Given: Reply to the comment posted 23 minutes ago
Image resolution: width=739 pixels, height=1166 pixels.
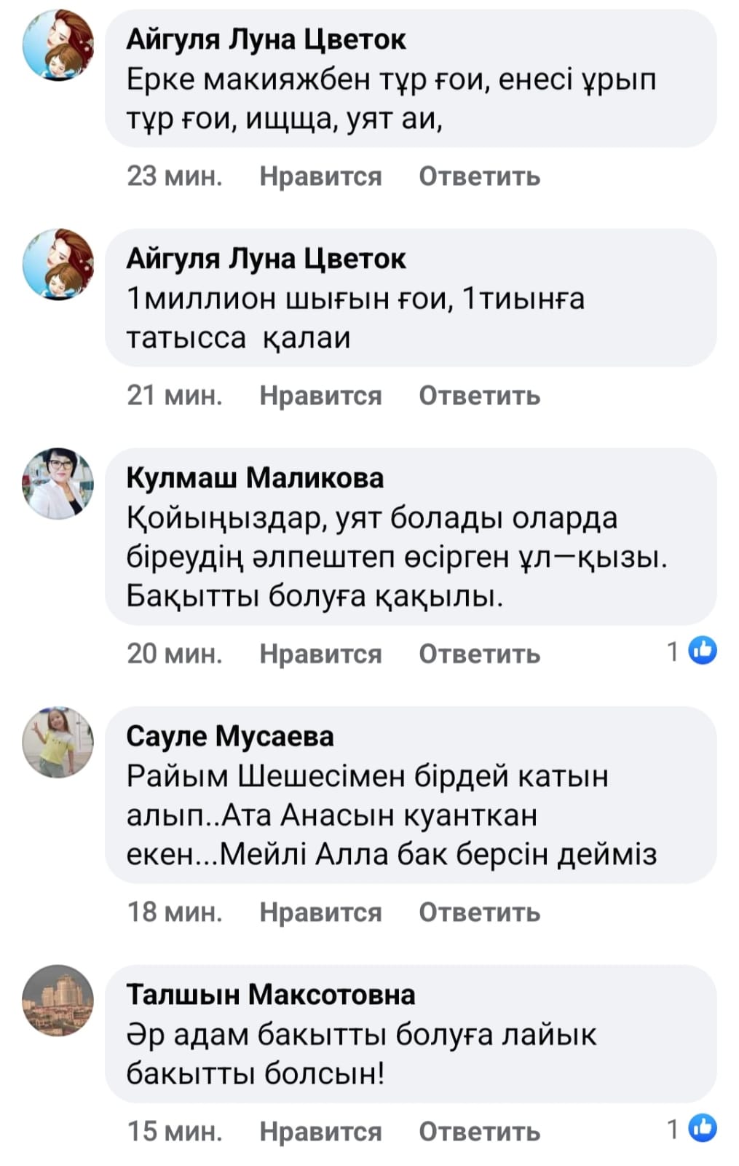Looking at the screenshot, I should tap(479, 176).
